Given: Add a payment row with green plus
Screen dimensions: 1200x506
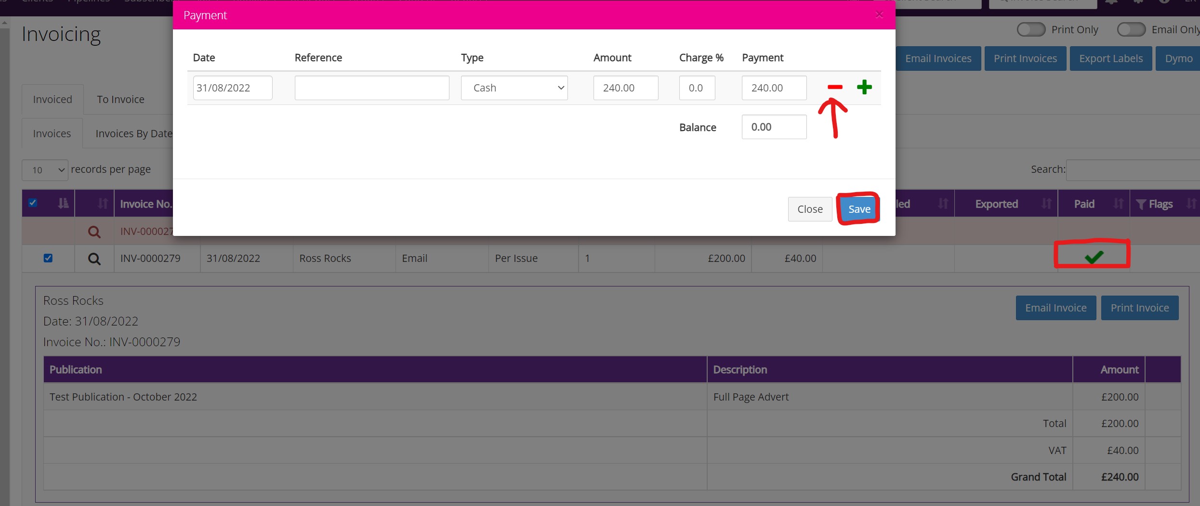Looking at the screenshot, I should (864, 87).
